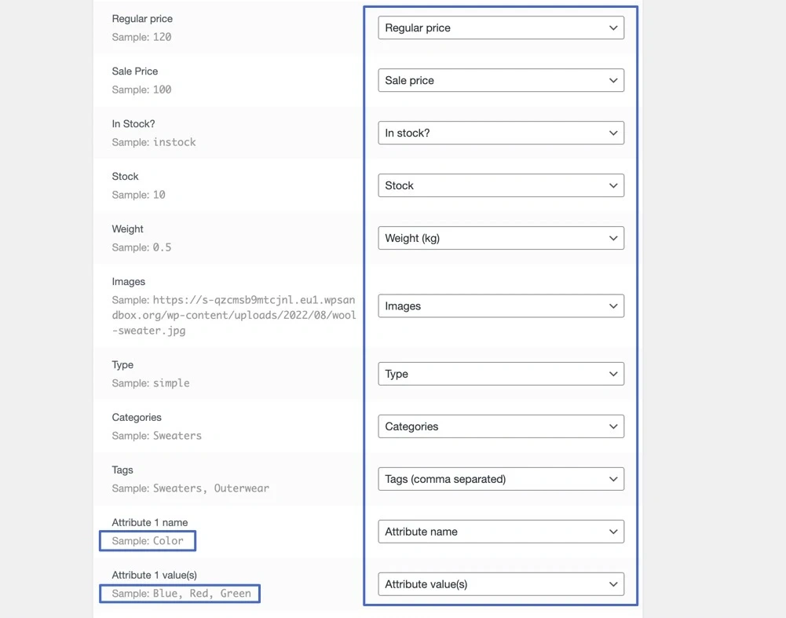
Task: Click the 'Sample: instock' text
Action: (154, 142)
